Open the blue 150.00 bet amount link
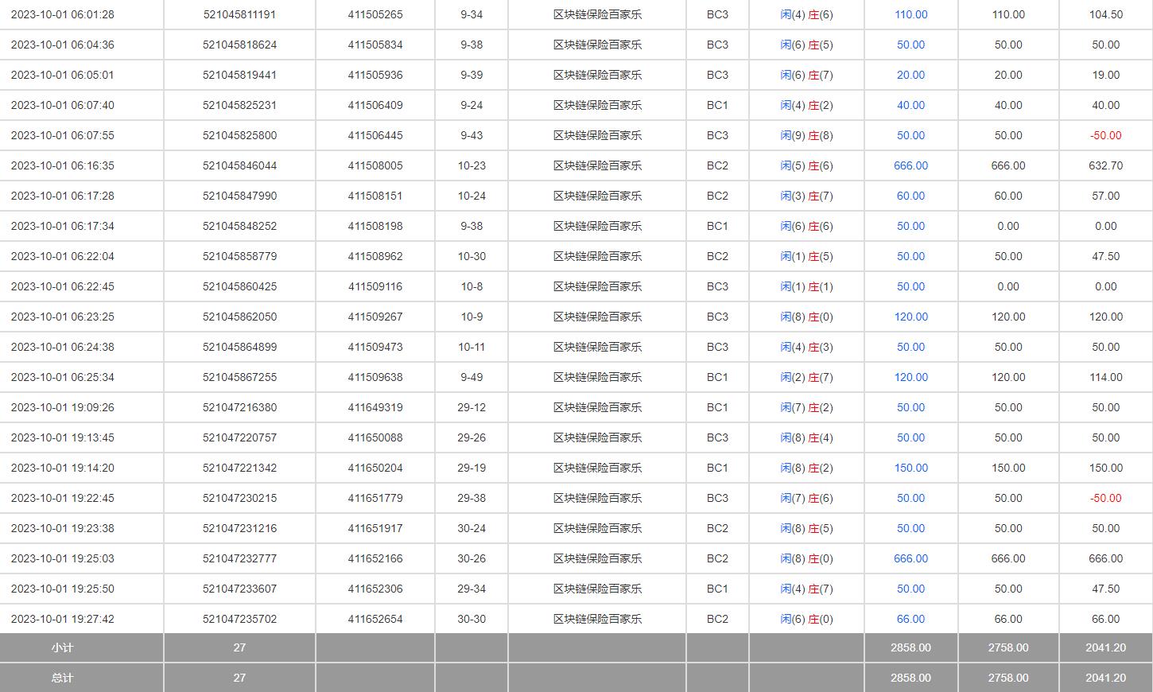The height and width of the screenshot is (692, 1153). (910, 468)
